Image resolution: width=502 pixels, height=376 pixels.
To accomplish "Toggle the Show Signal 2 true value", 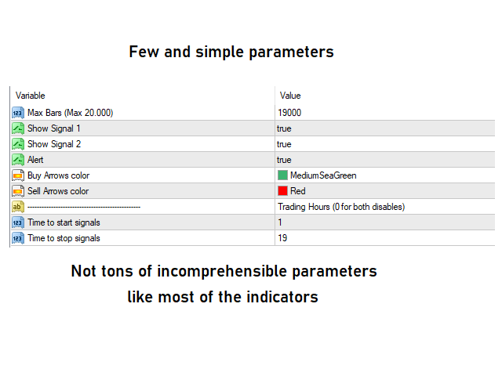I will (x=385, y=144).
